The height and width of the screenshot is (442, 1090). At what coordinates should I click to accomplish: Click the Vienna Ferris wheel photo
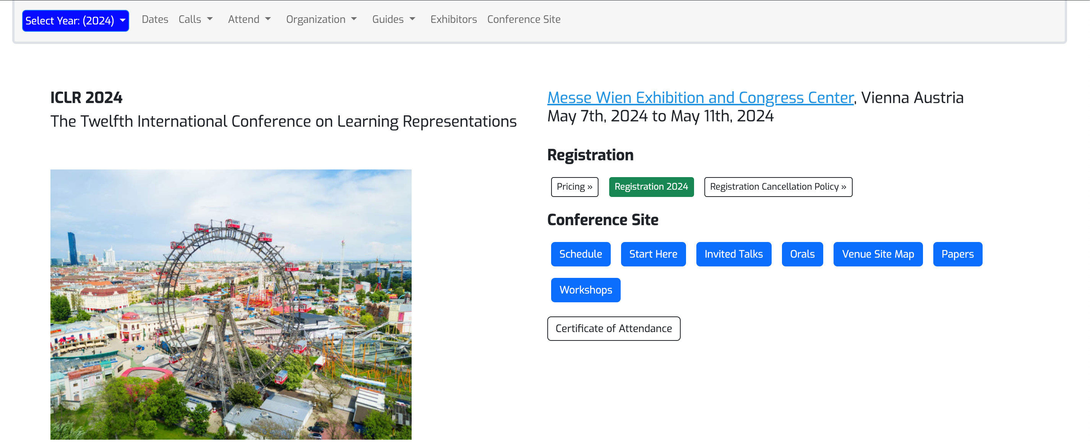(230, 304)
